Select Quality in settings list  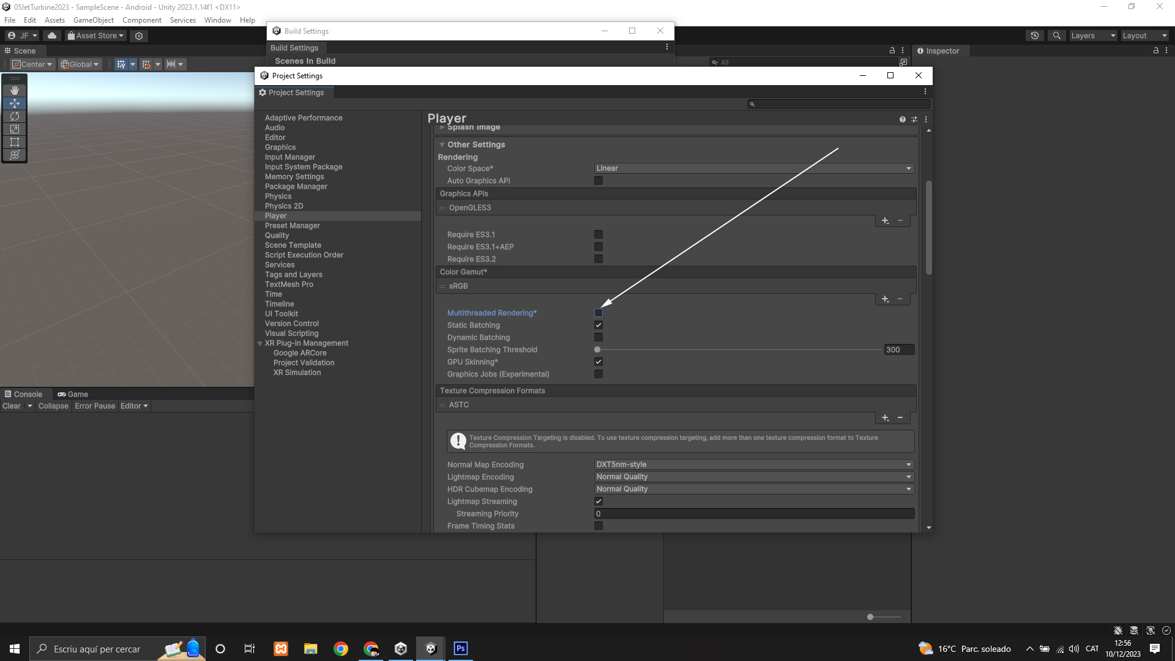[277, 236]
